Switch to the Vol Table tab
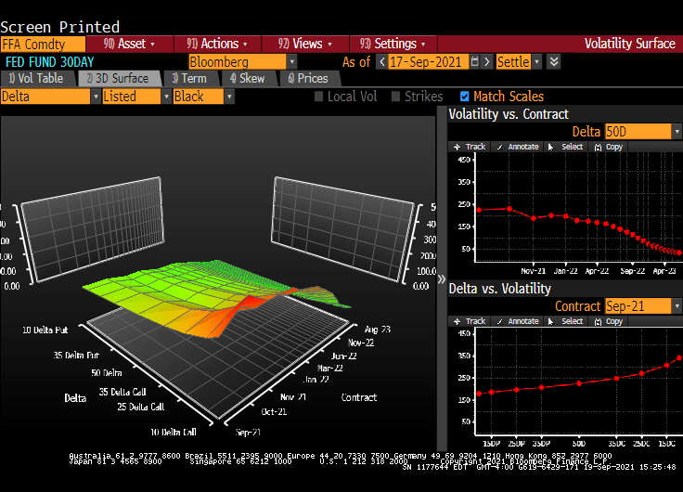 [x=36, y=79]
